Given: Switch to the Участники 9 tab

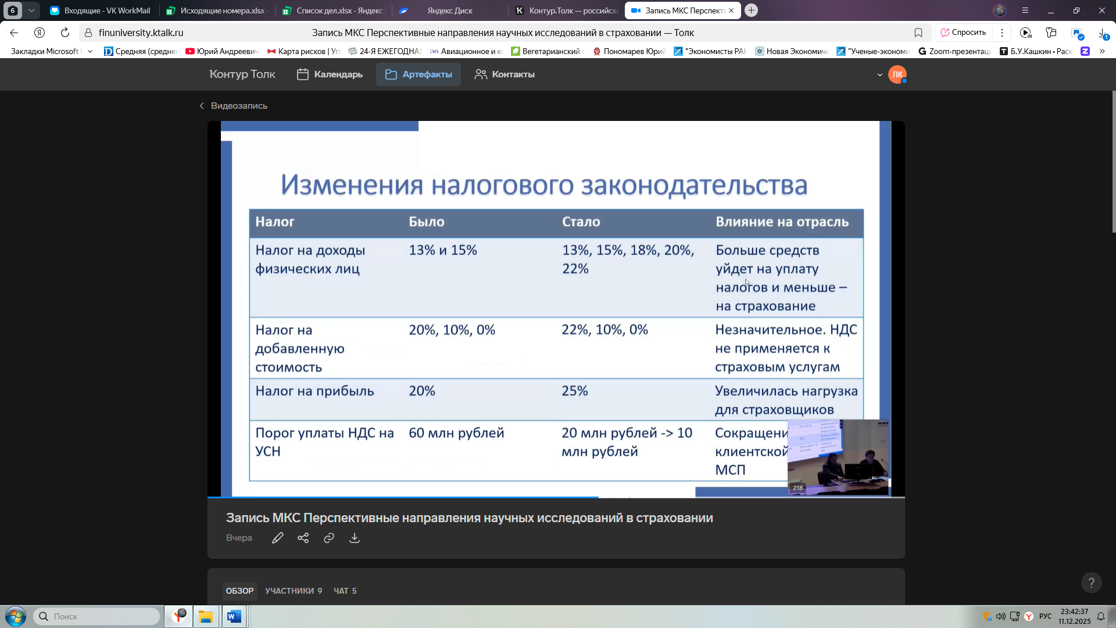Looking at the screenshot, I should click(x=294, y=591).
